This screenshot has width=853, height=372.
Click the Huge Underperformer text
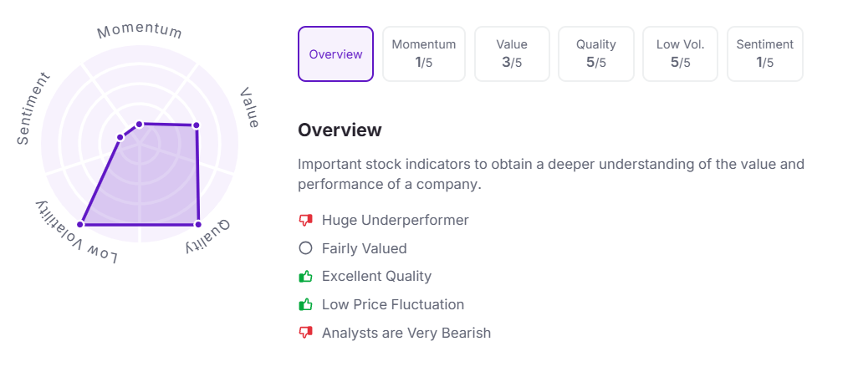tap(395, 221)
